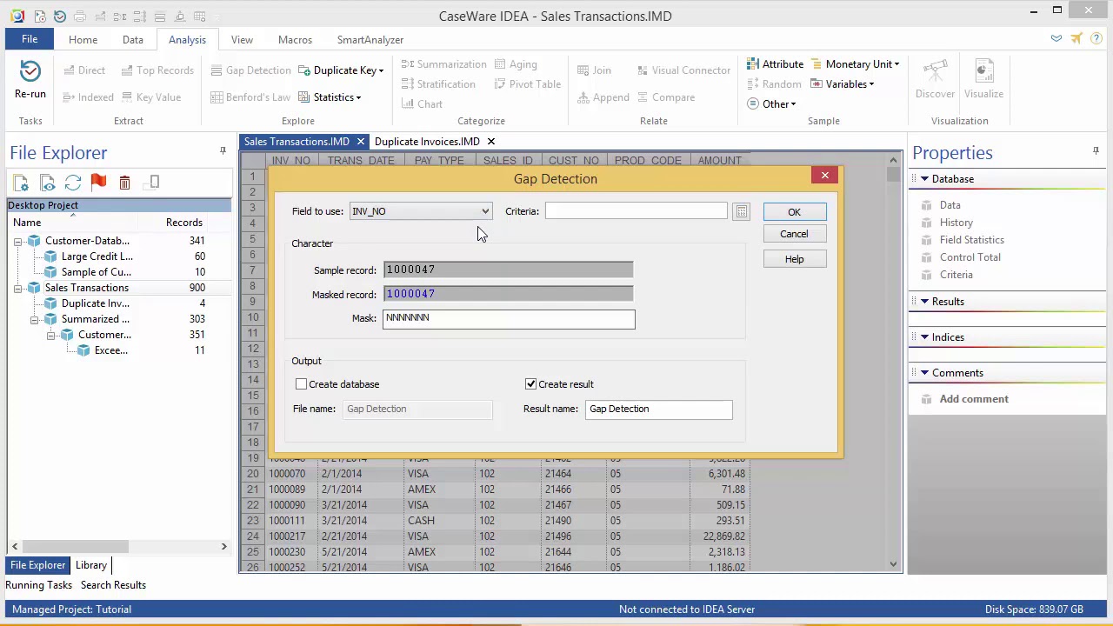
Task: Click Add comment in Properties
Action: [x=974, y=399]
